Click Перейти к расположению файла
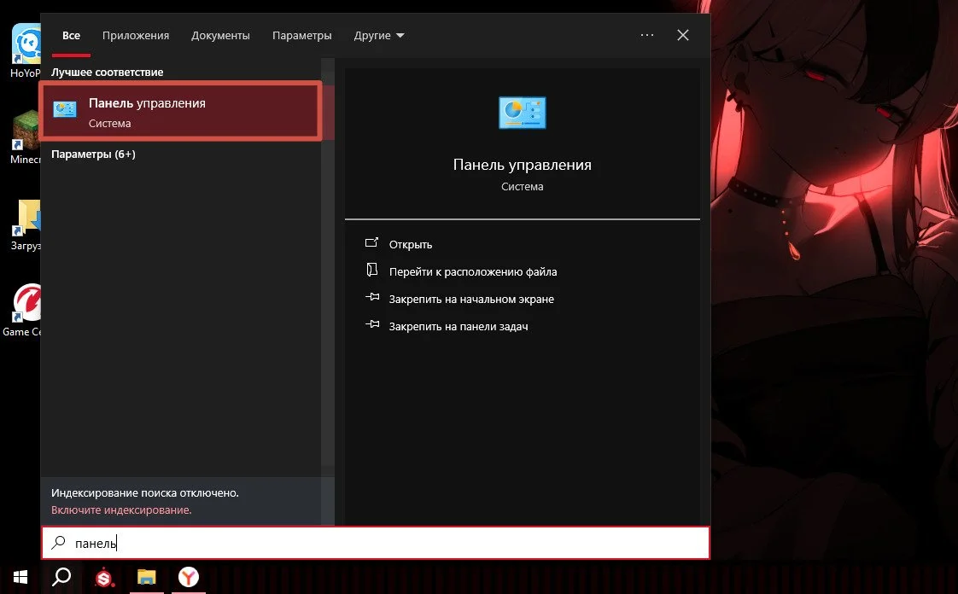The height and width of the screenshot is (594, 958). point(473,271)
